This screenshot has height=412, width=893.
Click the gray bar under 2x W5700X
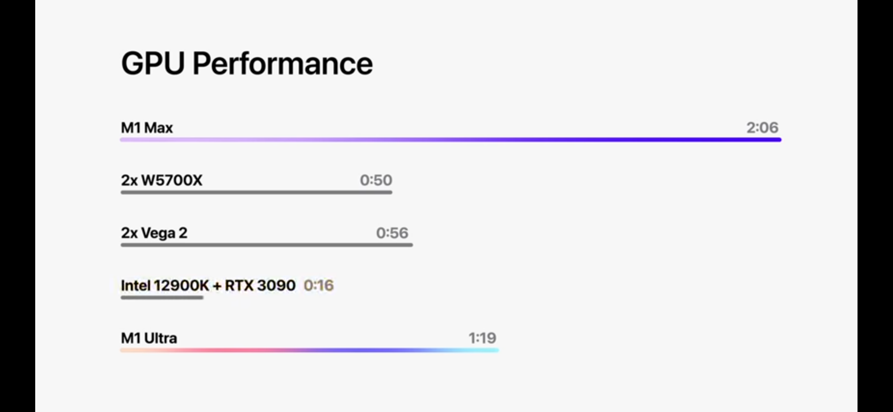click(256, 192)
